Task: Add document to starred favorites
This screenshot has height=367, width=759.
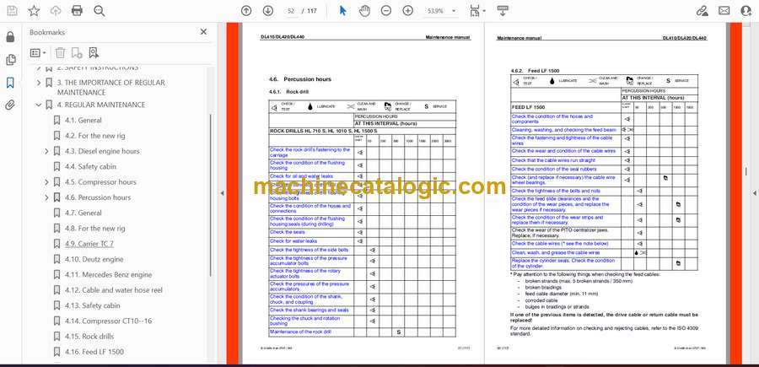Action: 34,11
